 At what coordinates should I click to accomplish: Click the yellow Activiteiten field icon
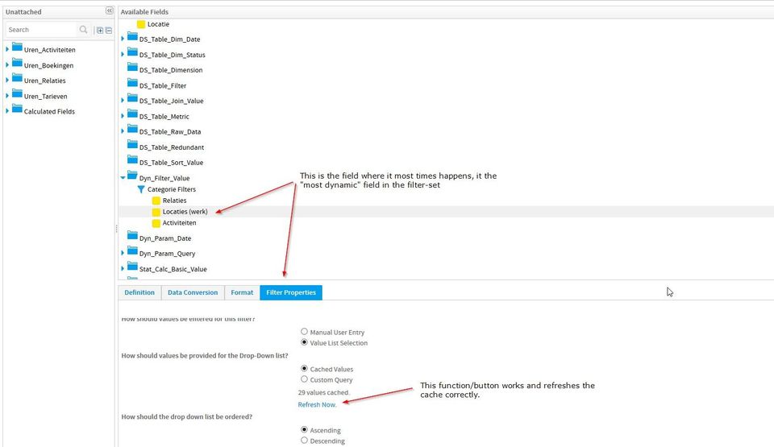(156, 223)
